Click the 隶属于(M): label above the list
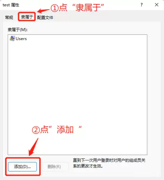 click(18, 30)
